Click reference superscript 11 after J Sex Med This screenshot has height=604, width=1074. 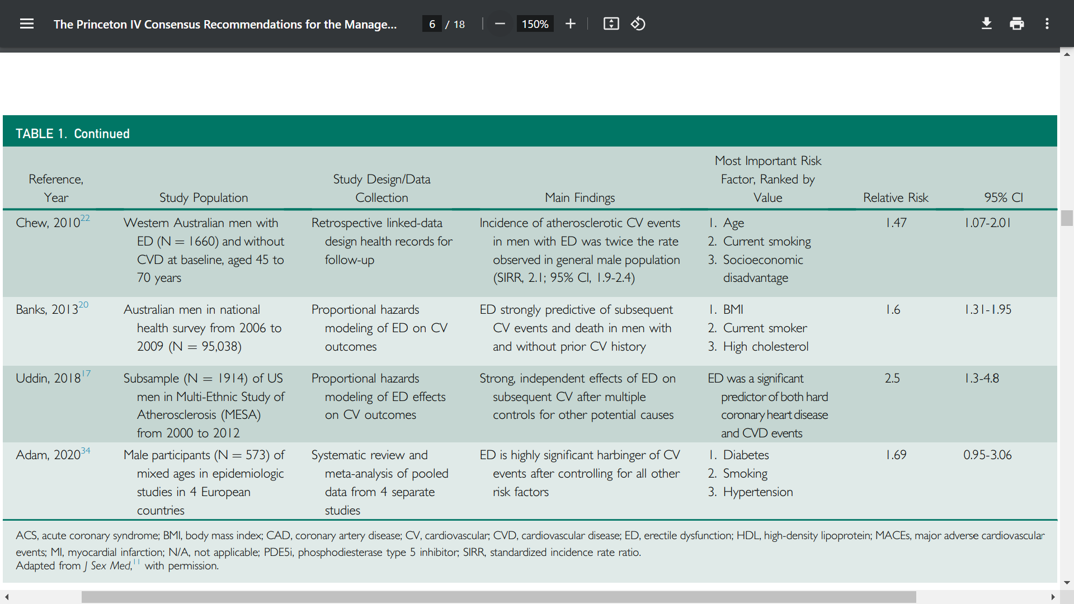pos(136,561)
